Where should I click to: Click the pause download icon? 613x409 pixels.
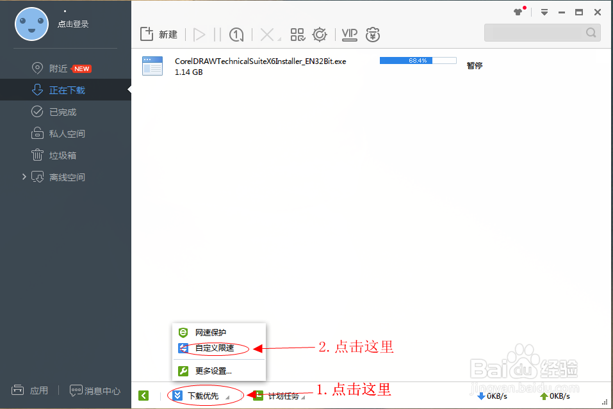pyautogui.click(x=217, y=35)
